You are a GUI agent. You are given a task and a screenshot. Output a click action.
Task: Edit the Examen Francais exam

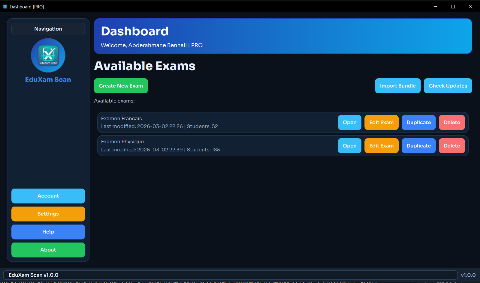(381, 123)
